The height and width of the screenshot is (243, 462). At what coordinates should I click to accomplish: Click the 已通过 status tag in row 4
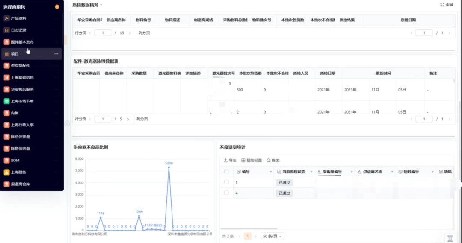(284, 193)
